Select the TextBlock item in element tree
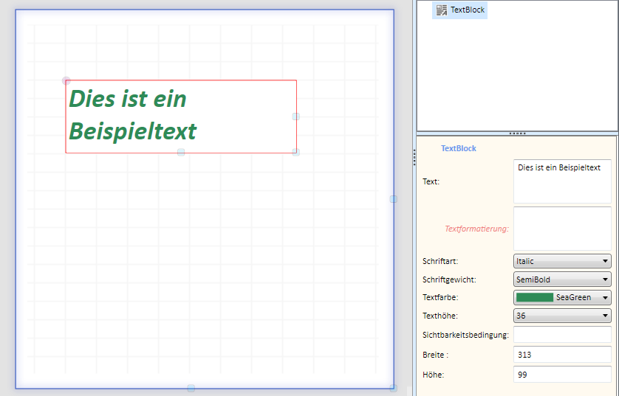Screen dimensions: 619x396 460,10
